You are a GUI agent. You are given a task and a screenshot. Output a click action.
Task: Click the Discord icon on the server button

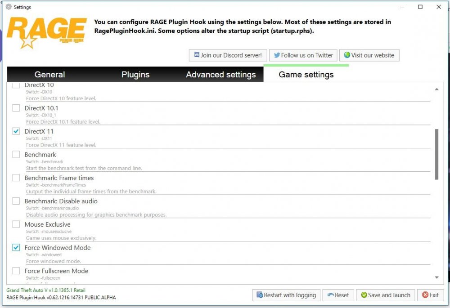(197, 55)
